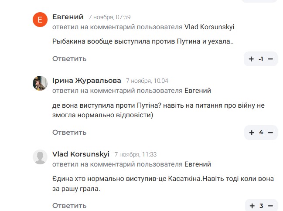283x211 pixels.
Task: Open the Vlad Korsunskyi author name link
Action: 81,154
